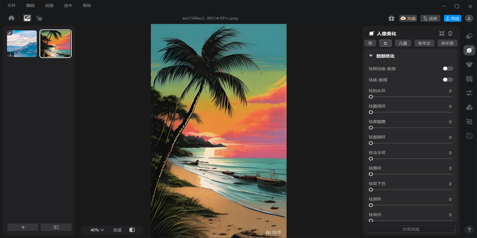Screen dimensions: 477x238
Task: Open the 40% zoom dropdown
Action: click(x=97, y=230)
